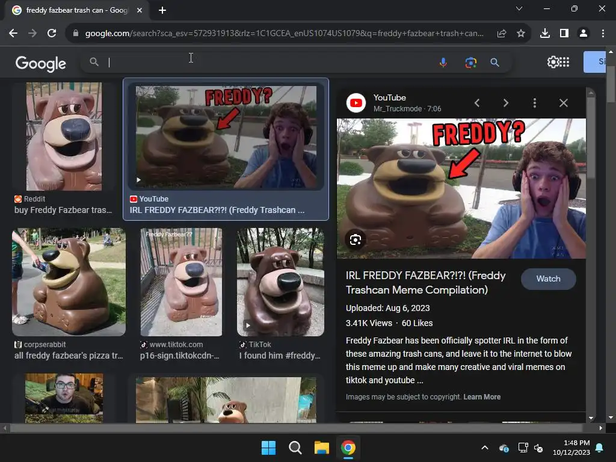Open the YouTube source name link
The image size is (616, 462).
pos(389,97)
